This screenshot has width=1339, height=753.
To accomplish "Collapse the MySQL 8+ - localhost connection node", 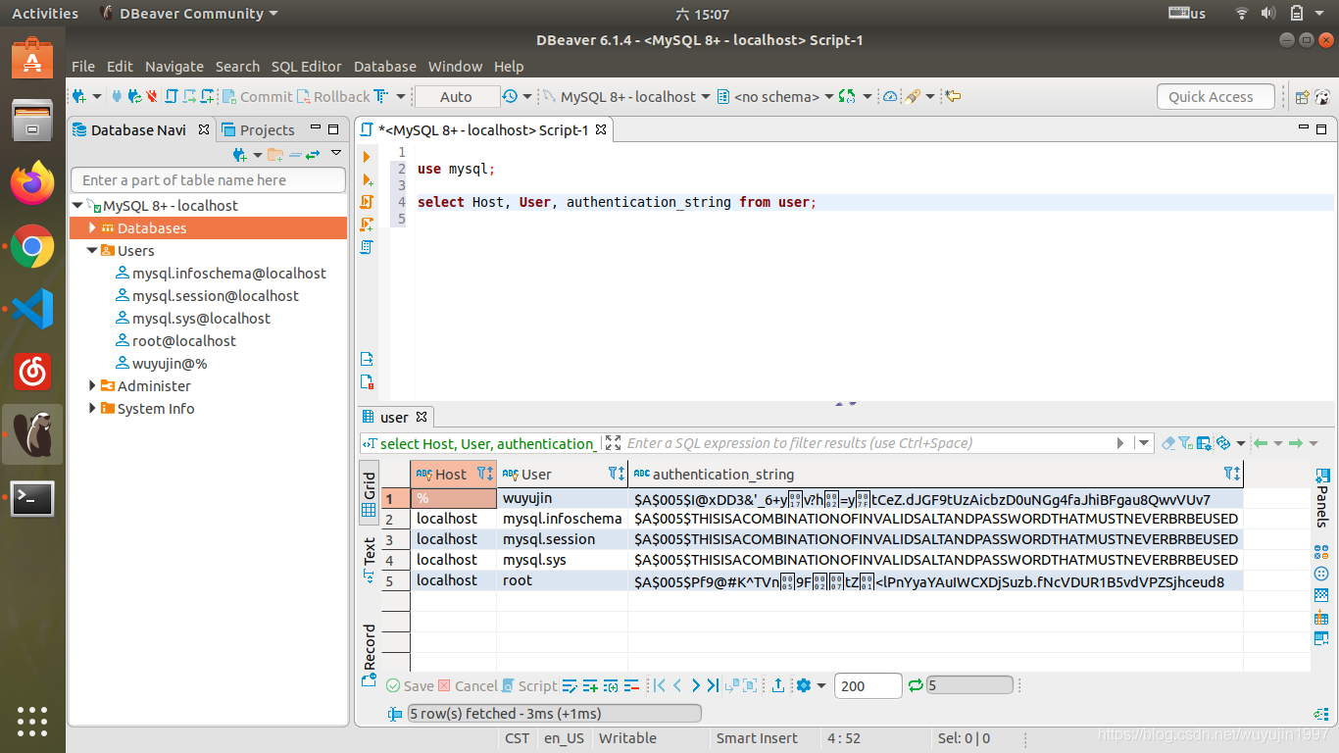I will pos(77,205).
